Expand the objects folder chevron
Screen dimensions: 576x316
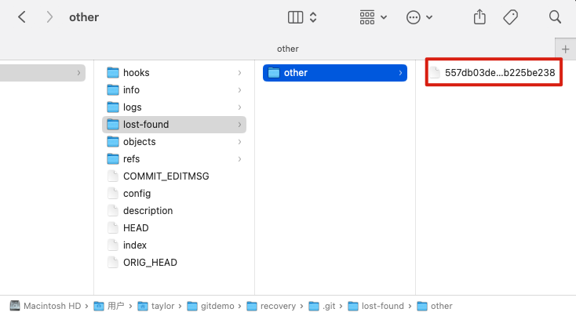[x=239, y=142]
